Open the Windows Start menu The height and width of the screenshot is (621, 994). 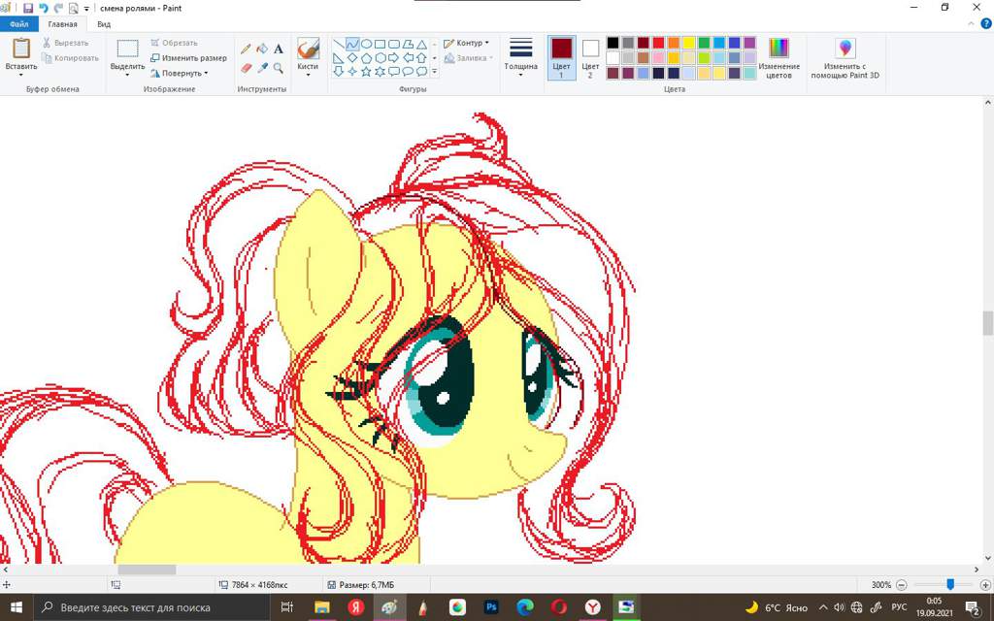click(16, 607)
